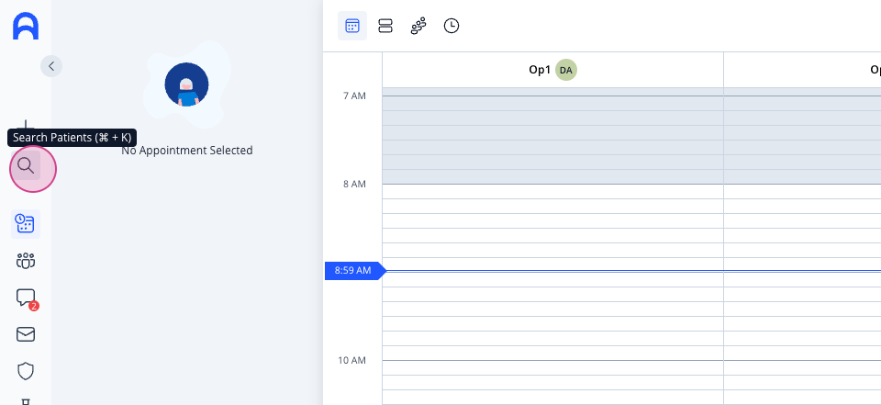The image size is (881, 405).
Task: Open the mail envelope sidebar icon
Action: pos(26,334)
